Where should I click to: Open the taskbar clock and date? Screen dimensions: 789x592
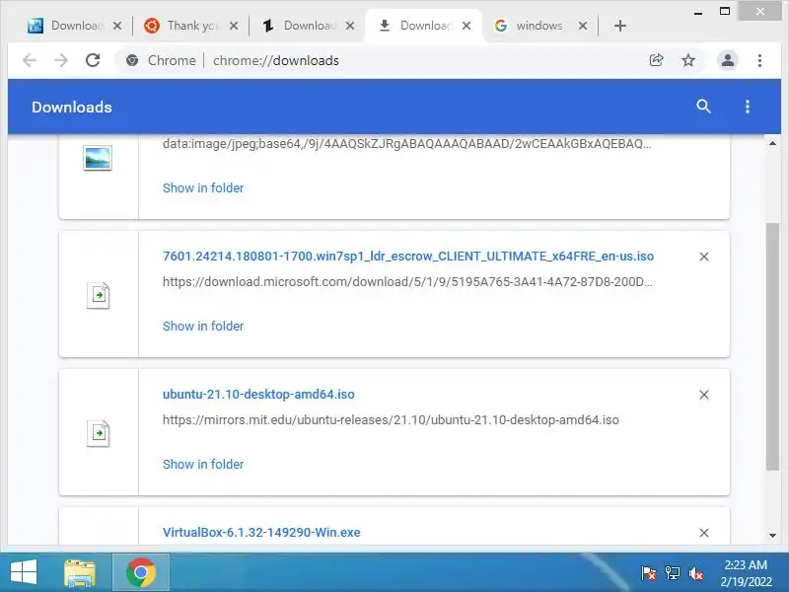coord(746,573)
